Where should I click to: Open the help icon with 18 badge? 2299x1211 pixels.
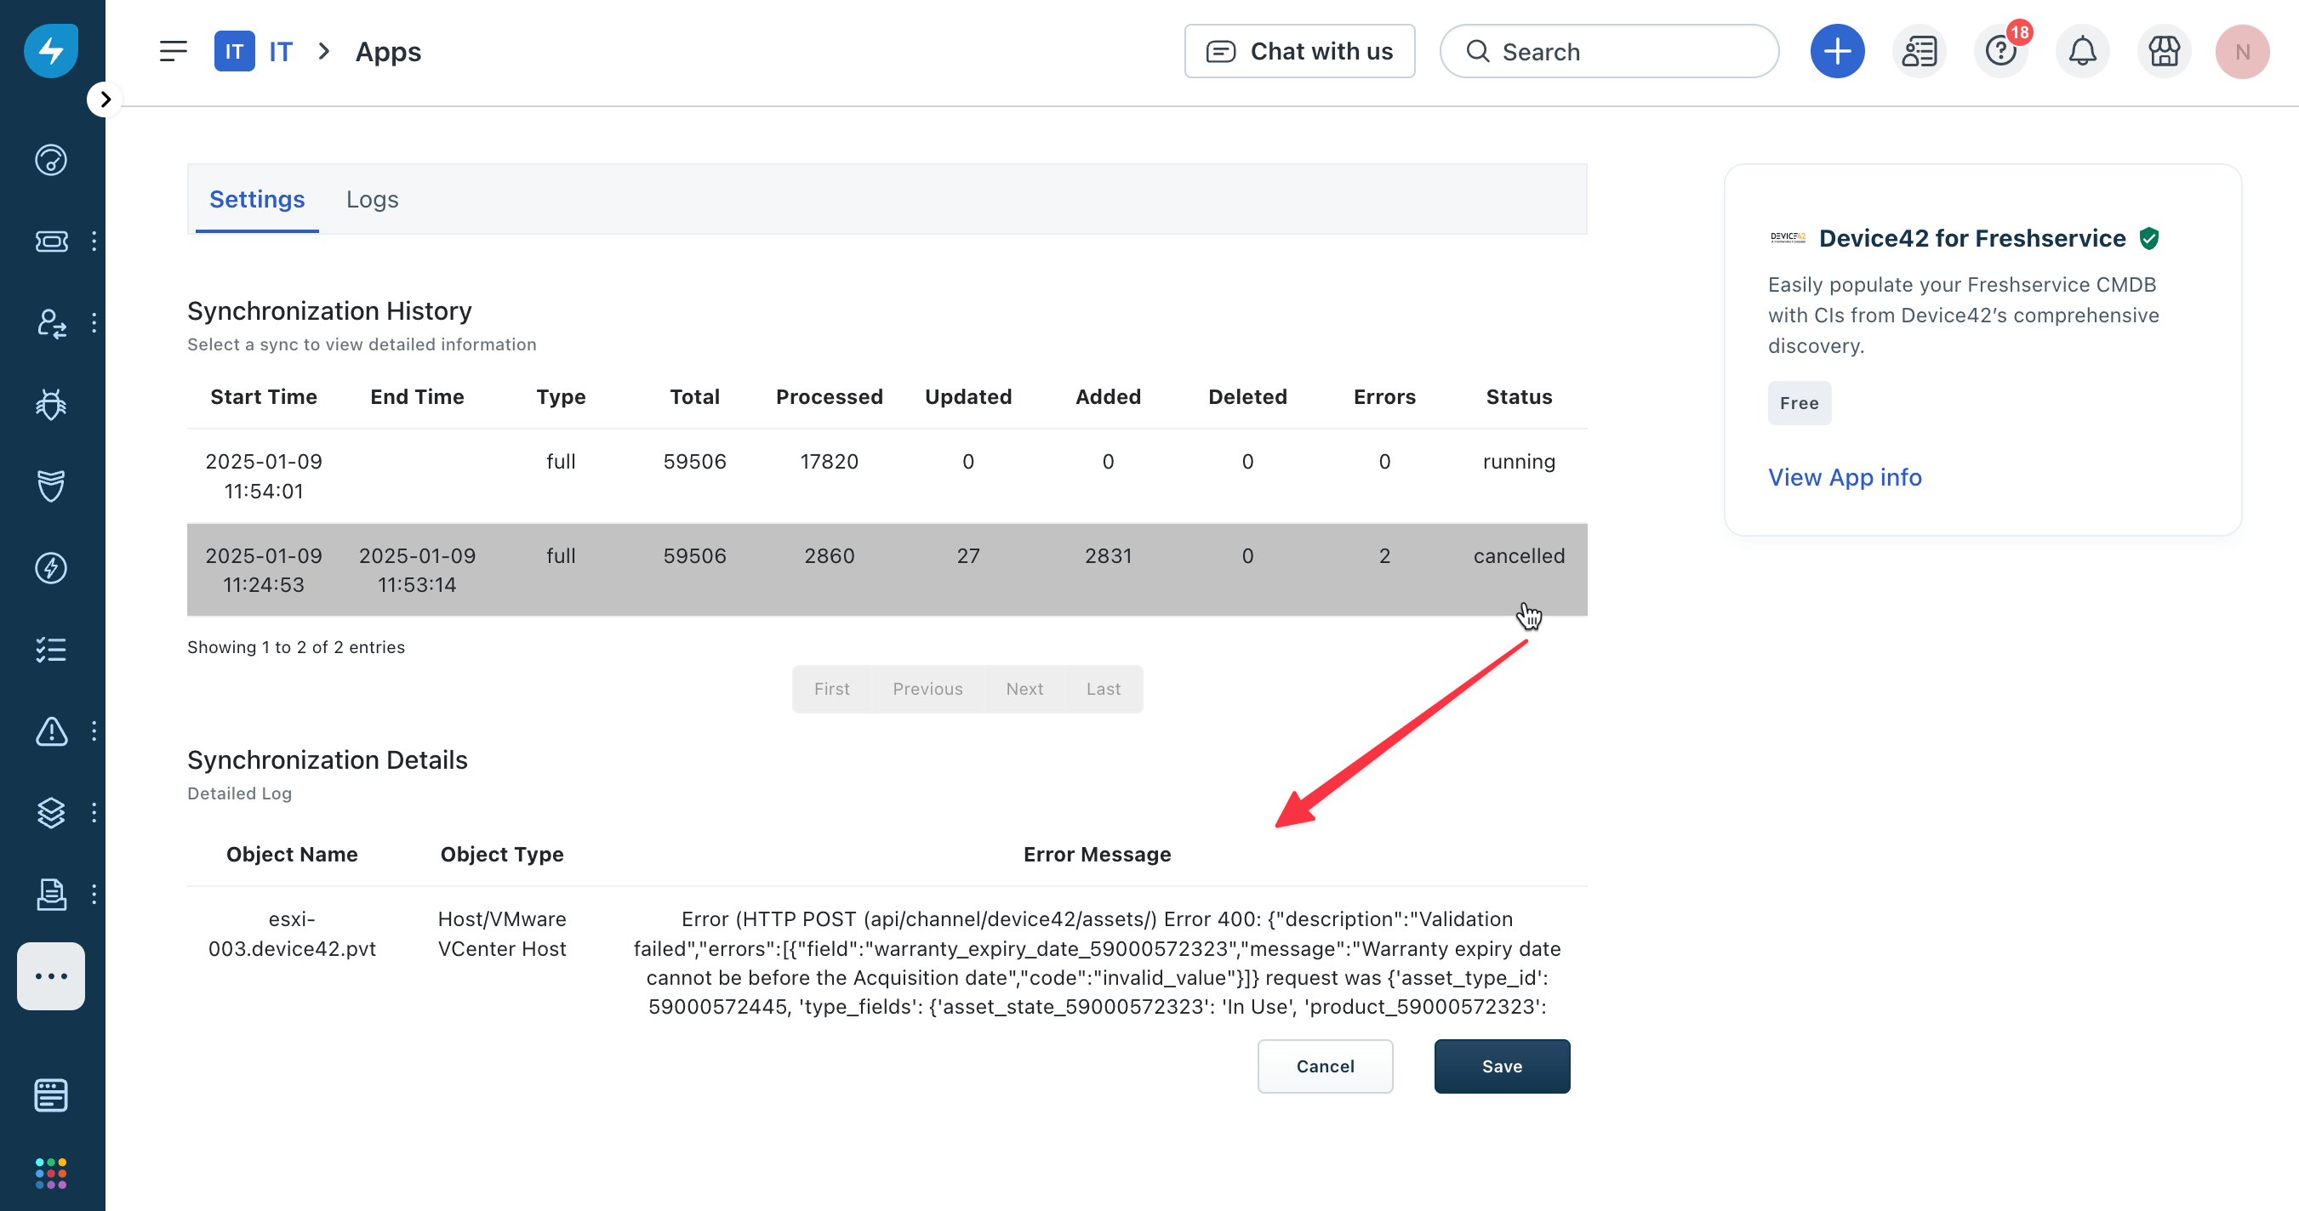tap(2001, 52)
